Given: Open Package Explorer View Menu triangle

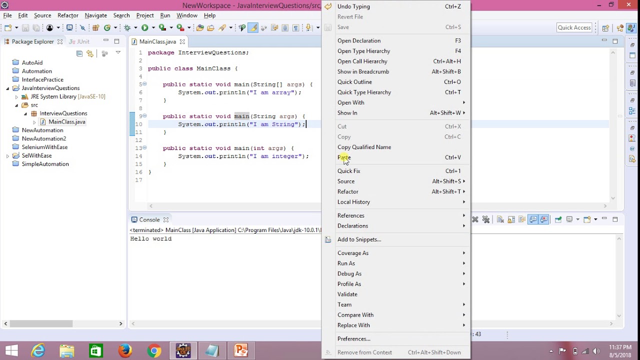Looking at the screenshot, I should (118, 52).
